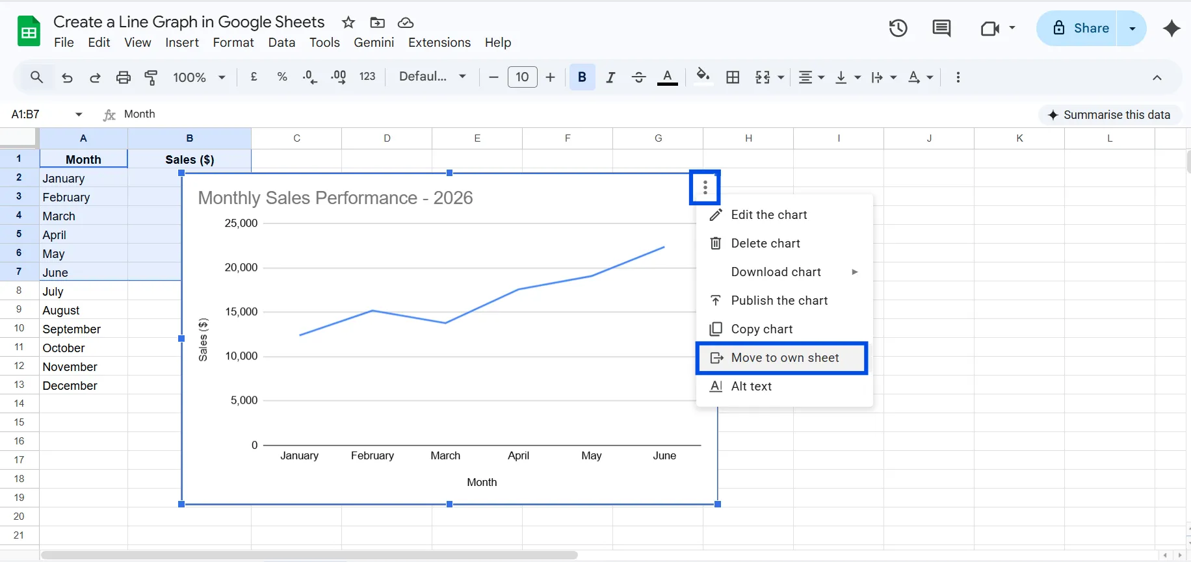Click the version history clock icon
The height and width of the screenshot is (562, 1191).
898,29
